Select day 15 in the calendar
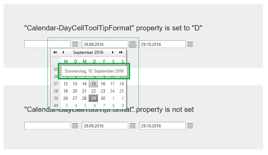 point(93,84)
